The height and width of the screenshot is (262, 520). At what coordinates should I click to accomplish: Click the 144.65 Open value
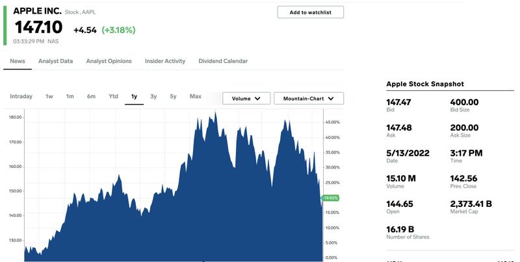(400, 204)
